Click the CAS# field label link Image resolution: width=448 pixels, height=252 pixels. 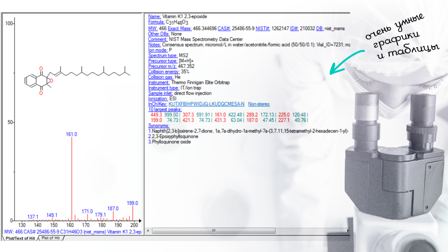223,28
